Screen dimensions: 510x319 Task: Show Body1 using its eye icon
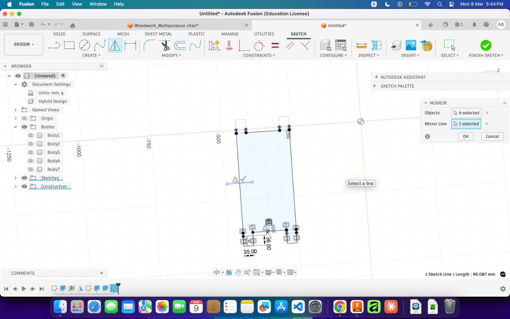31,135
